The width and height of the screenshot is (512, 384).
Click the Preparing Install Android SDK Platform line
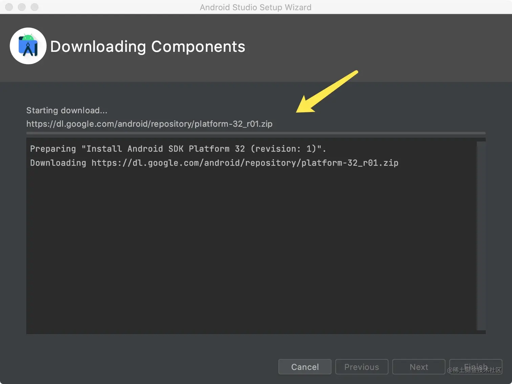coord(178,149)
